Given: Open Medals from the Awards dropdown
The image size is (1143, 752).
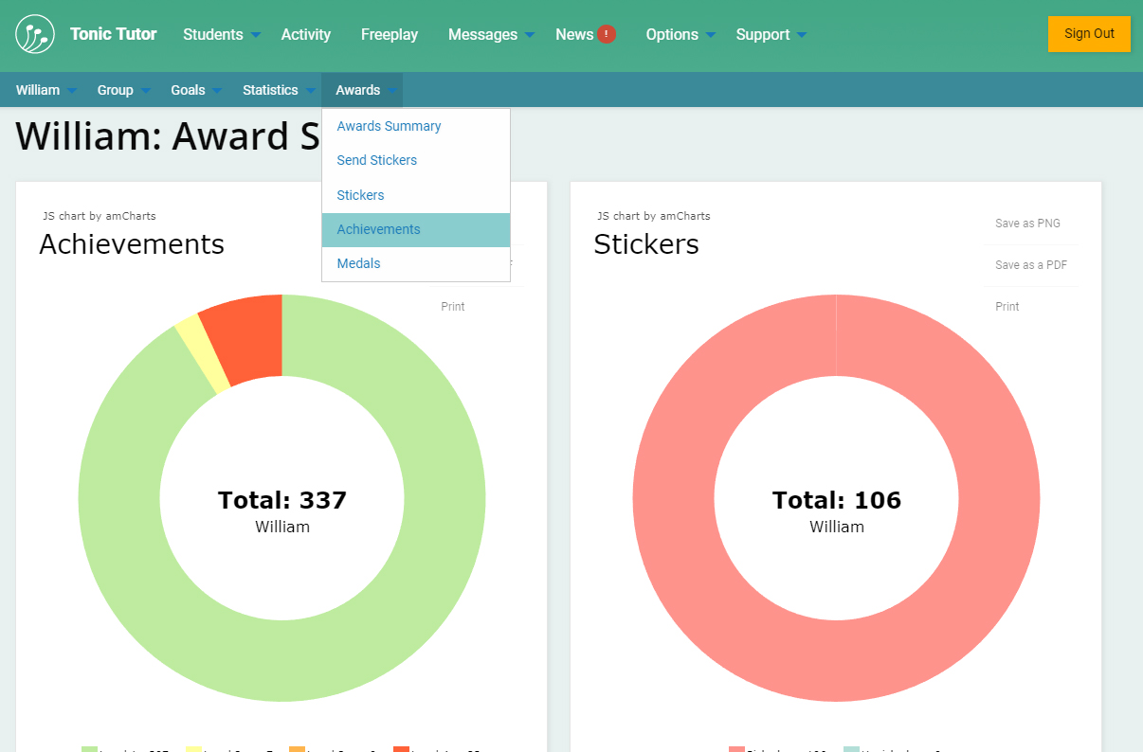Looking at the screenshot, I should click(x=359, y=263).
